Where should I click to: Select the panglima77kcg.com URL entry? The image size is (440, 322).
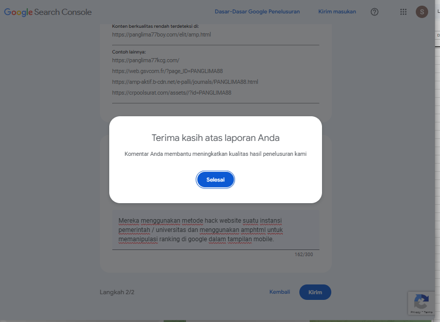coord(146,61)
